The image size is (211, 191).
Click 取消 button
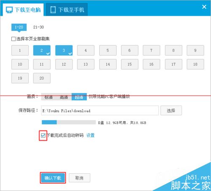click(x=79, y=178)
